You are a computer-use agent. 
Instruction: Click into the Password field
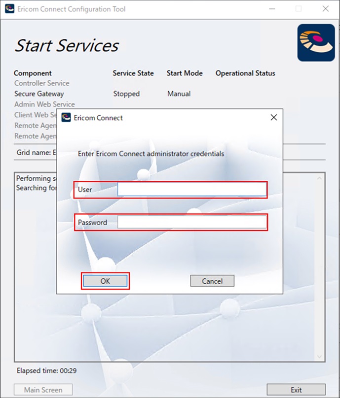coord(192,223)
